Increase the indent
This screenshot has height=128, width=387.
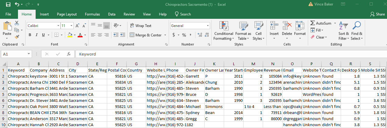122,35
